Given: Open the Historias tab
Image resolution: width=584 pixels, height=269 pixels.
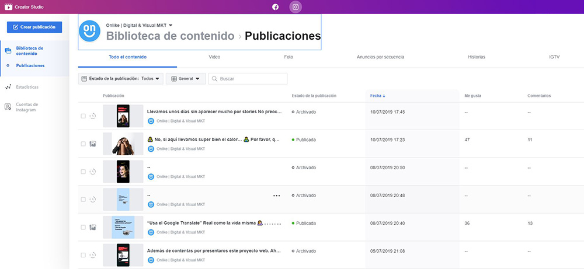Looking at the screenshot, I should 477,57.
